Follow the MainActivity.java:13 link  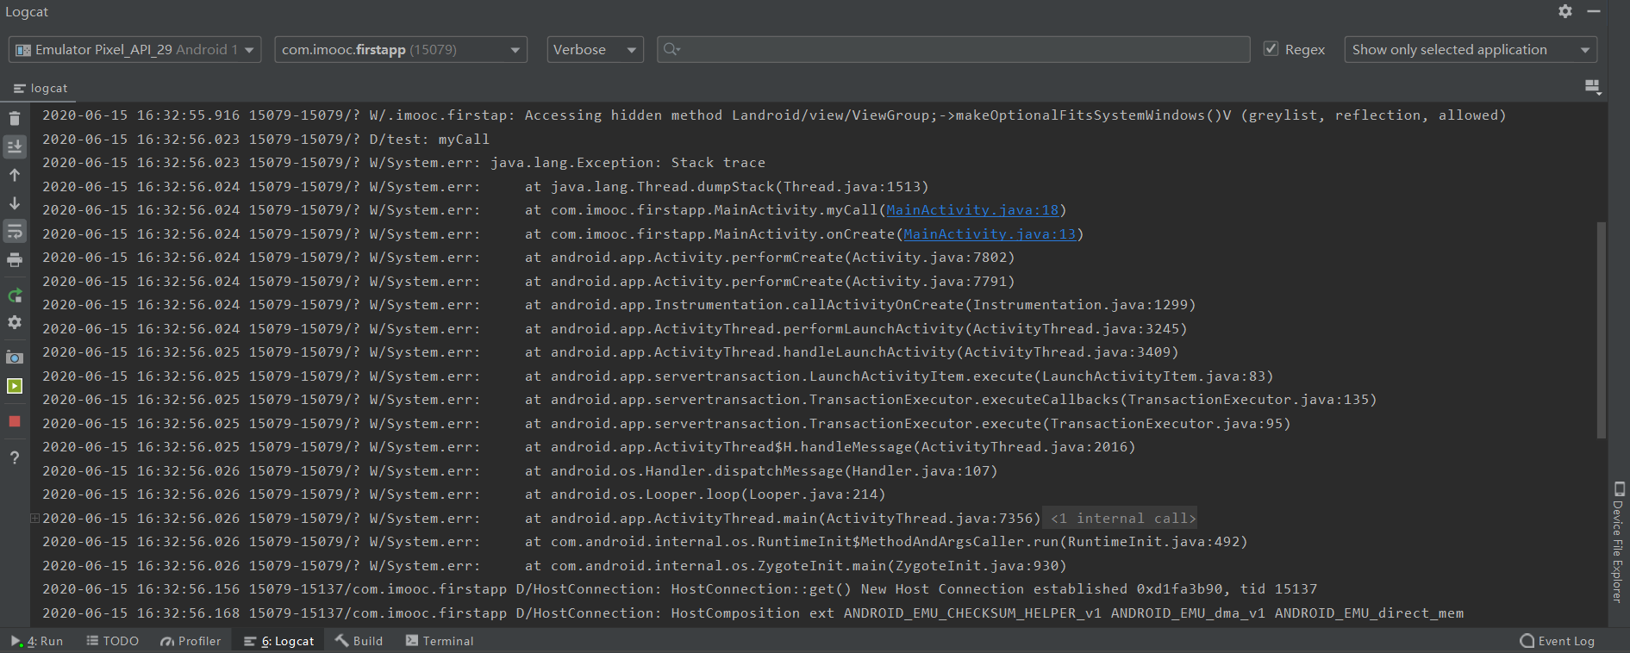990,233
